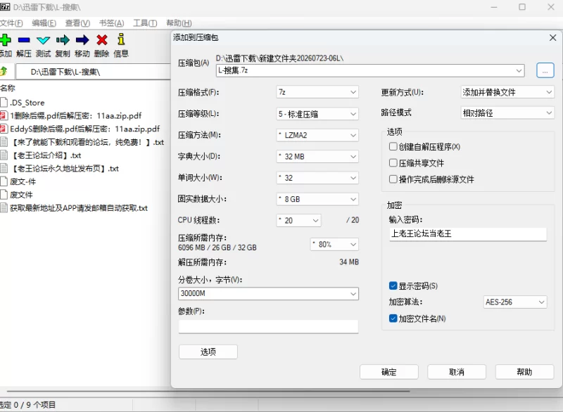Click the file icon of 废文件
563x412 pixels.
tap(4, 194)
